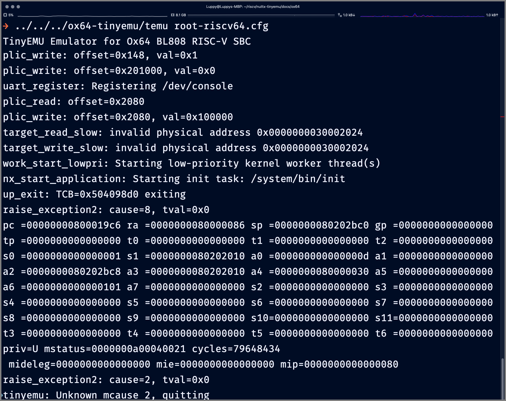506x401 pixels.
Task: Click the window title showing Luppy@Luppys-MBP path
Action: 253,6
